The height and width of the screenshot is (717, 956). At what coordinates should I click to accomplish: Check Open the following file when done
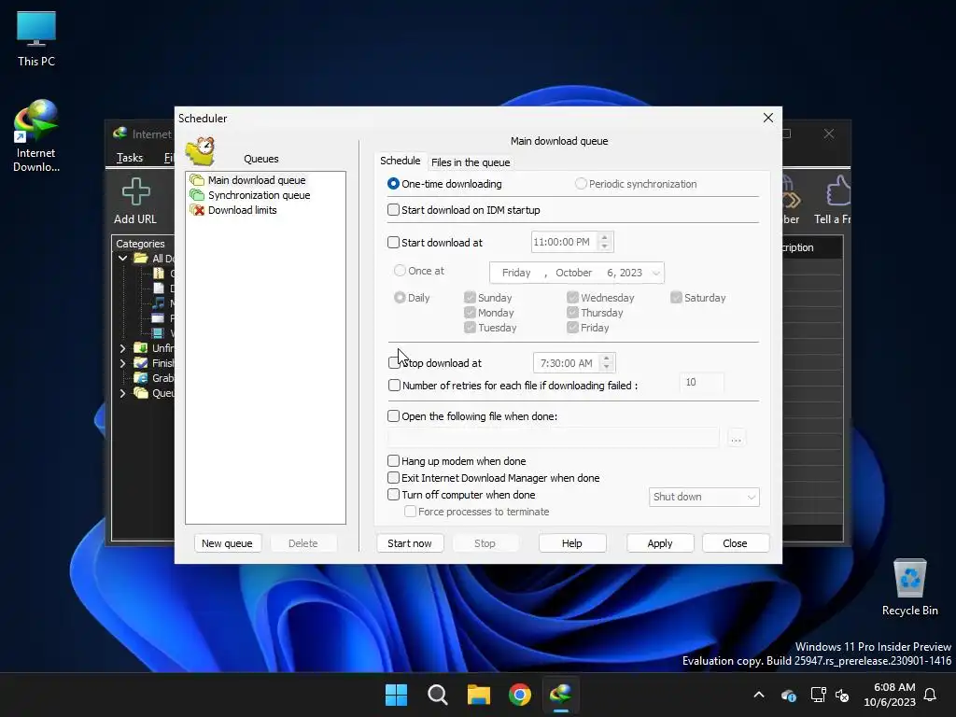pos(393,415)
